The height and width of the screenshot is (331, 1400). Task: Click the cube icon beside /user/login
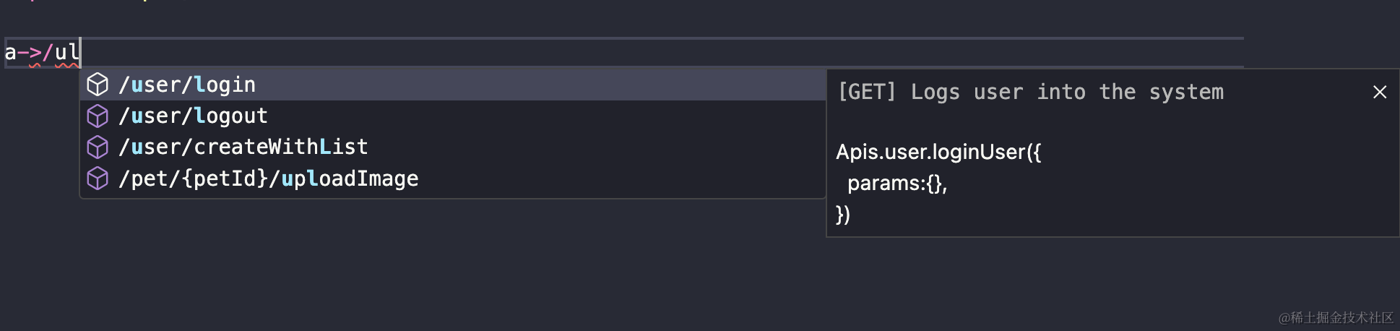click(98, 85)
